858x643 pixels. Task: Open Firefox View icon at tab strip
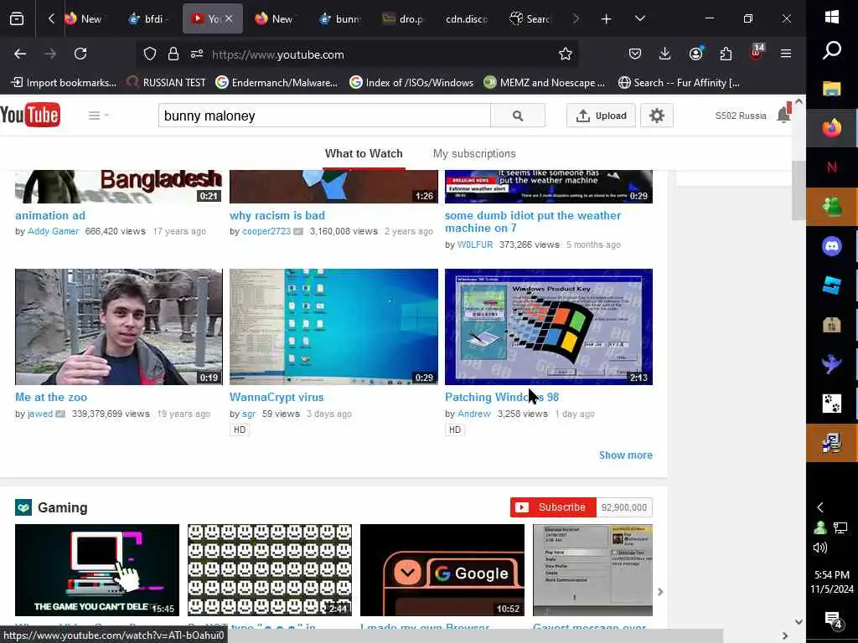click(17, 18)
